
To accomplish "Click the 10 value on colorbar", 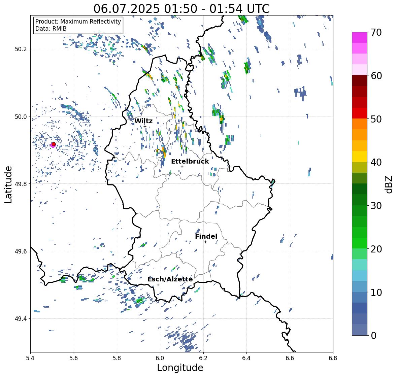I will tap(376, 292).
